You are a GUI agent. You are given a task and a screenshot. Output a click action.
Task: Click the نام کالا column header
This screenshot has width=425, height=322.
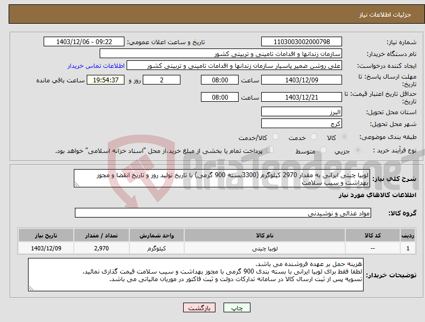pyautogui.click(x=264, y=235)
